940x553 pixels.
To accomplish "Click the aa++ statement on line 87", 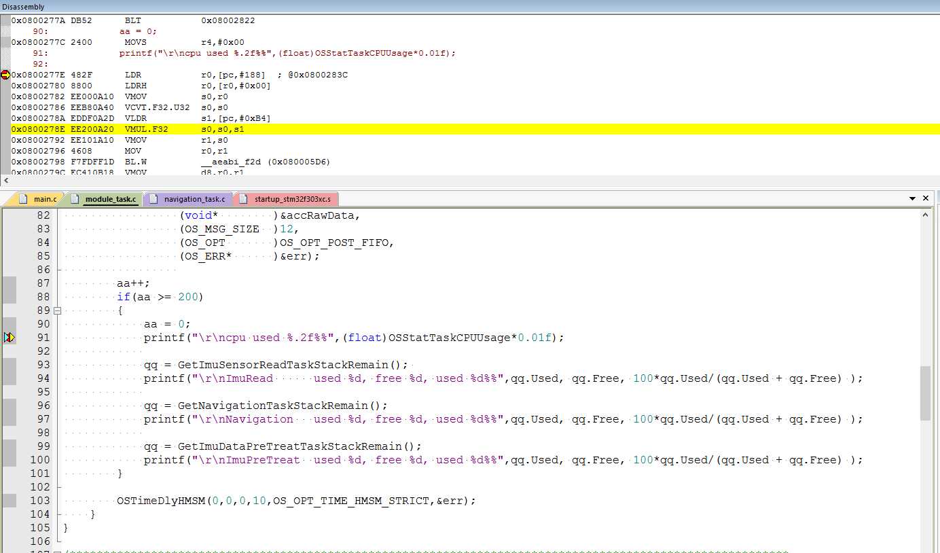I will click(133, 283).
